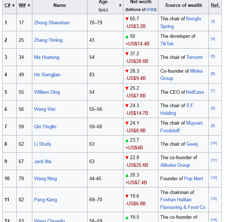Select the -US$6.8B change value
This screenshot has width=227, height=222.
point(135,203)
